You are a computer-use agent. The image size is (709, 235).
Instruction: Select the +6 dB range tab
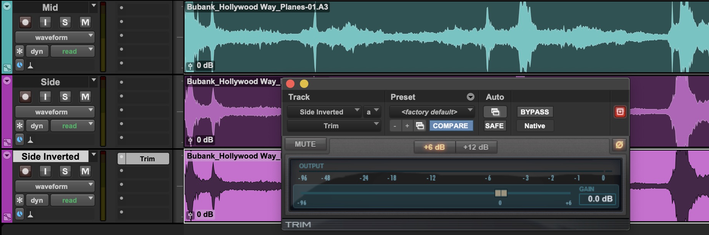pos(434,147)
